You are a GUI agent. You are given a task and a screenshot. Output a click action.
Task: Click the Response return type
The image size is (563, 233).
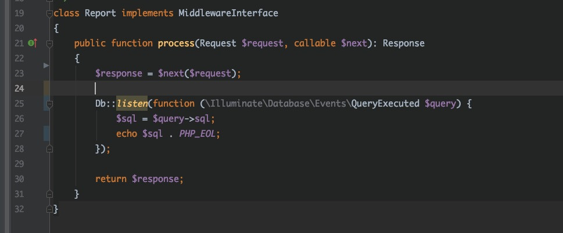coord(404,43)
